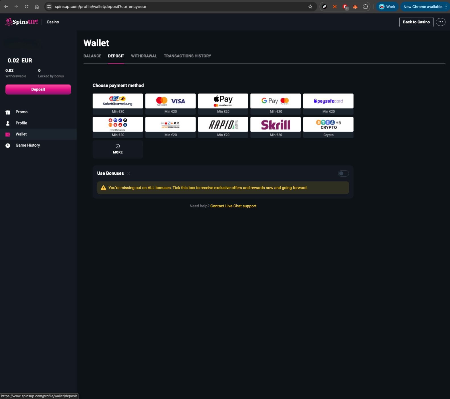Click the Use Bonuses info icon
The image size is (450, 399).
[128, 173]
